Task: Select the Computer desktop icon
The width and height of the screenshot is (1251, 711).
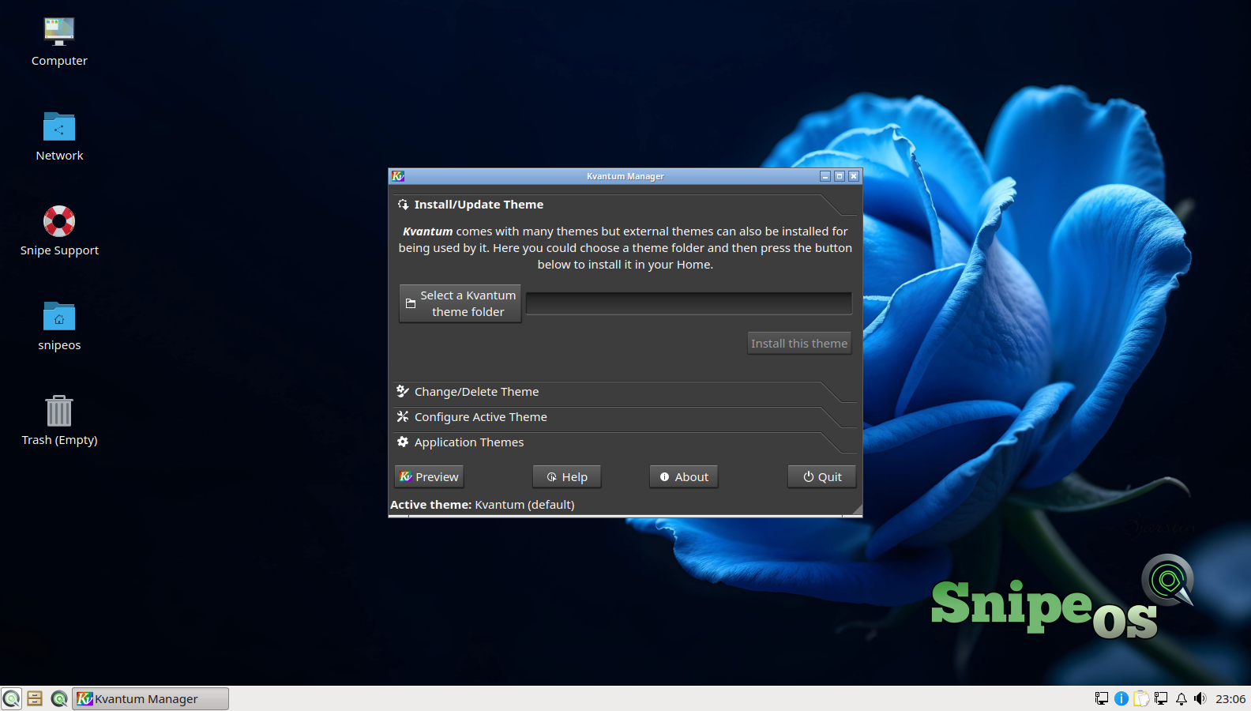Action: coord(59,42)
